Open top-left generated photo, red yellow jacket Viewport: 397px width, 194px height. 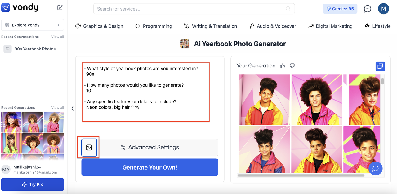pos(264,99)
